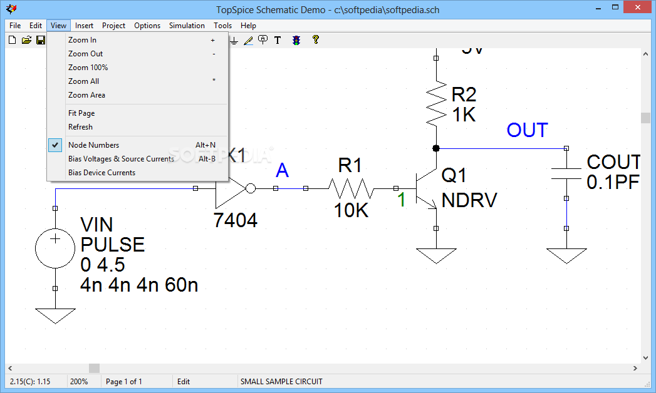Click the NDRV transistor model label
Image resolution: width=656 pixels, height=393 pixels.
click(x=469, y=200)
